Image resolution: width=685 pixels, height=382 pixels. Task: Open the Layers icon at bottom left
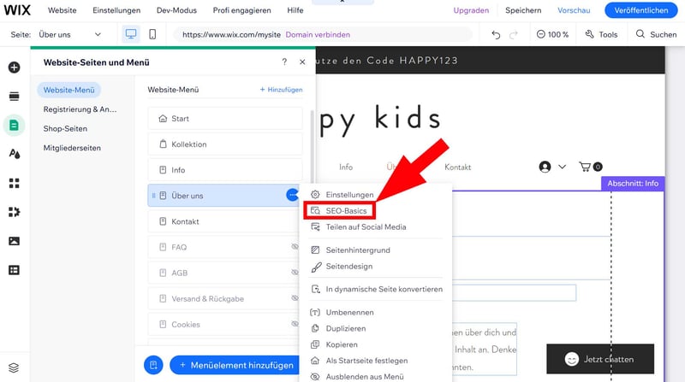(x=14, y=367)
